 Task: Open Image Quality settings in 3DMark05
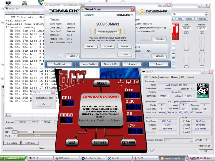point(89,64)
